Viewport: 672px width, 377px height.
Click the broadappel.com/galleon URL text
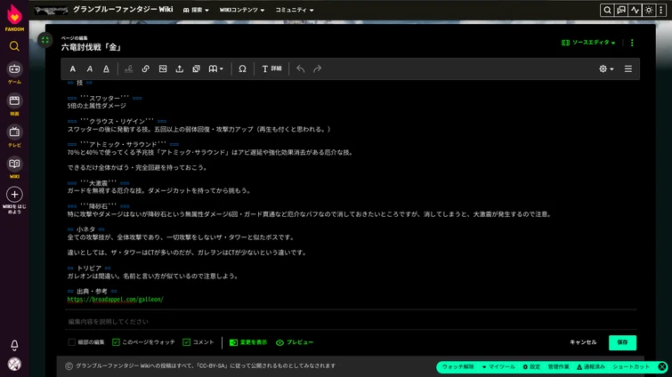[116, 300]
